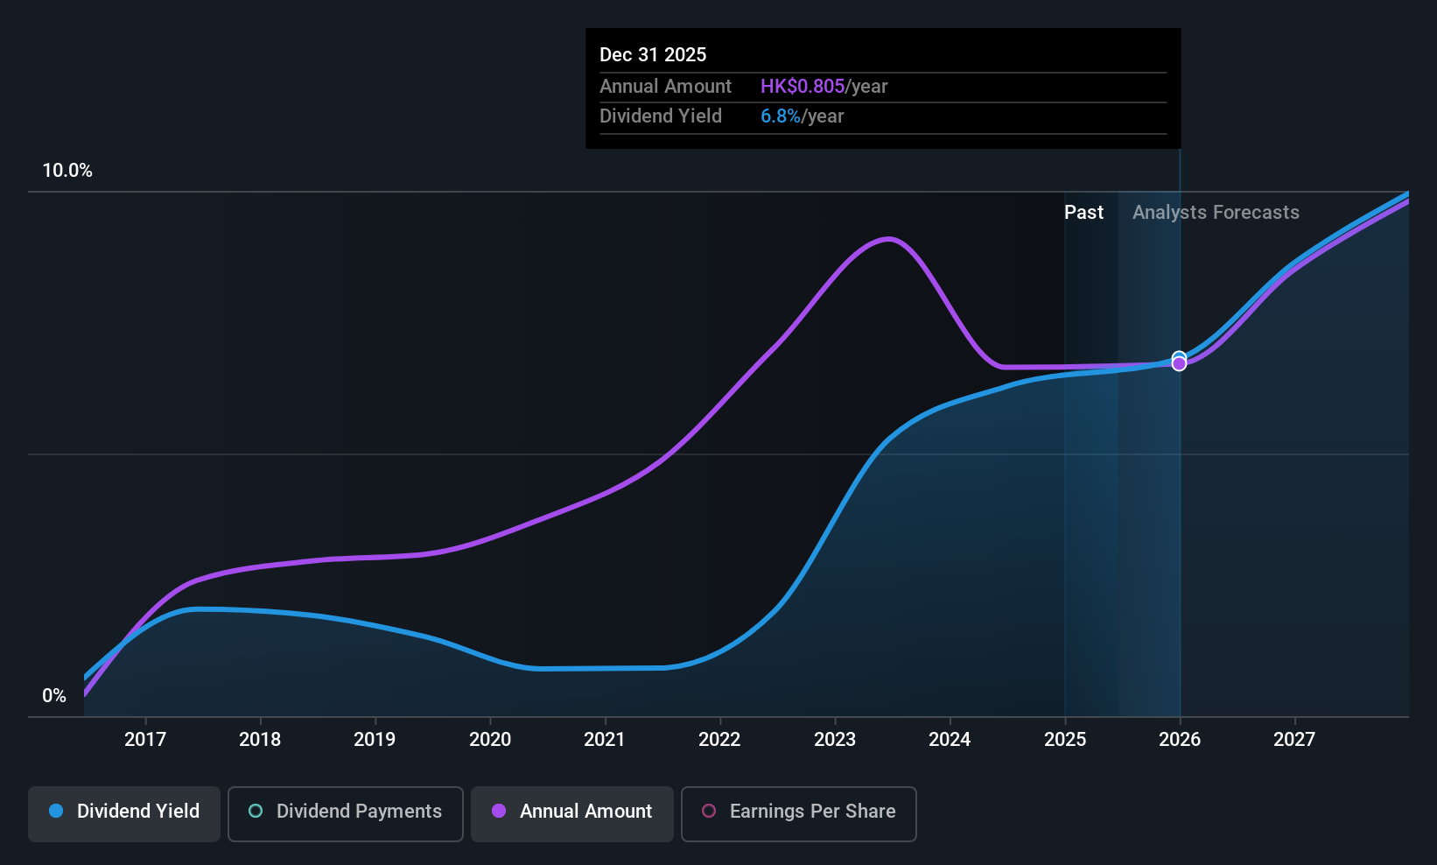Show the Earnings Per Share series label
This screenshot has width=1437, height=865.
click(812, 811)
